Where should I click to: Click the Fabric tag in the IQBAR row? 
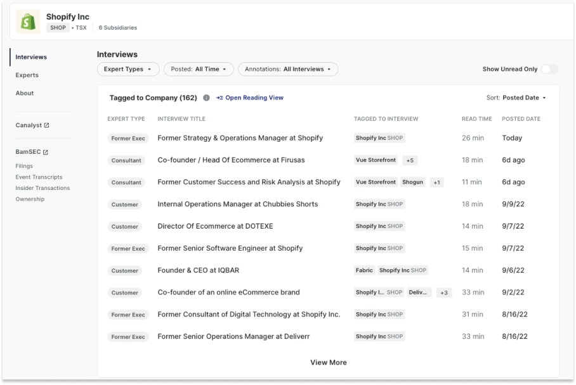tap(364, 270)
